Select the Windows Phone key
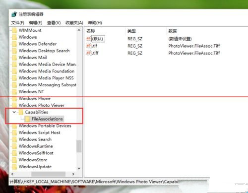The image size is (248, 193). click(34, 98)
